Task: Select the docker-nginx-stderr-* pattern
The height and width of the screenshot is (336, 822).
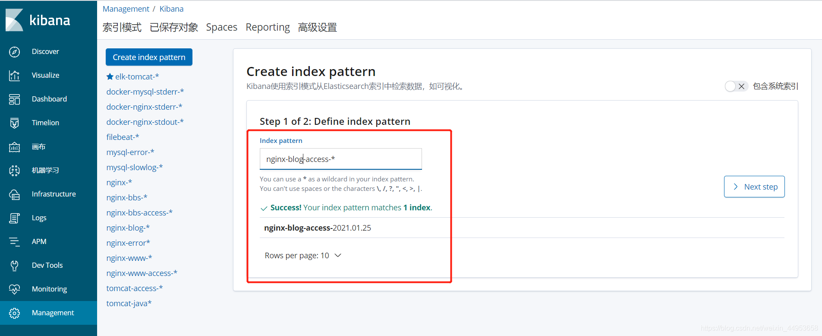Action: click(x=144, y=107)
